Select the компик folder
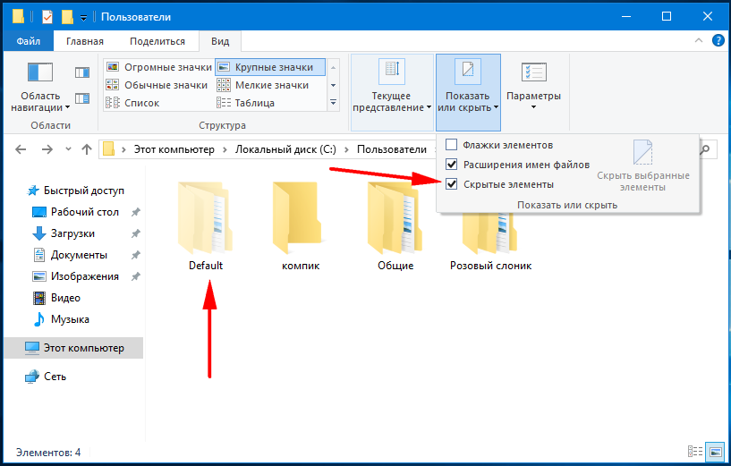The height and width of the screenshot is (466, 731). 301,226
